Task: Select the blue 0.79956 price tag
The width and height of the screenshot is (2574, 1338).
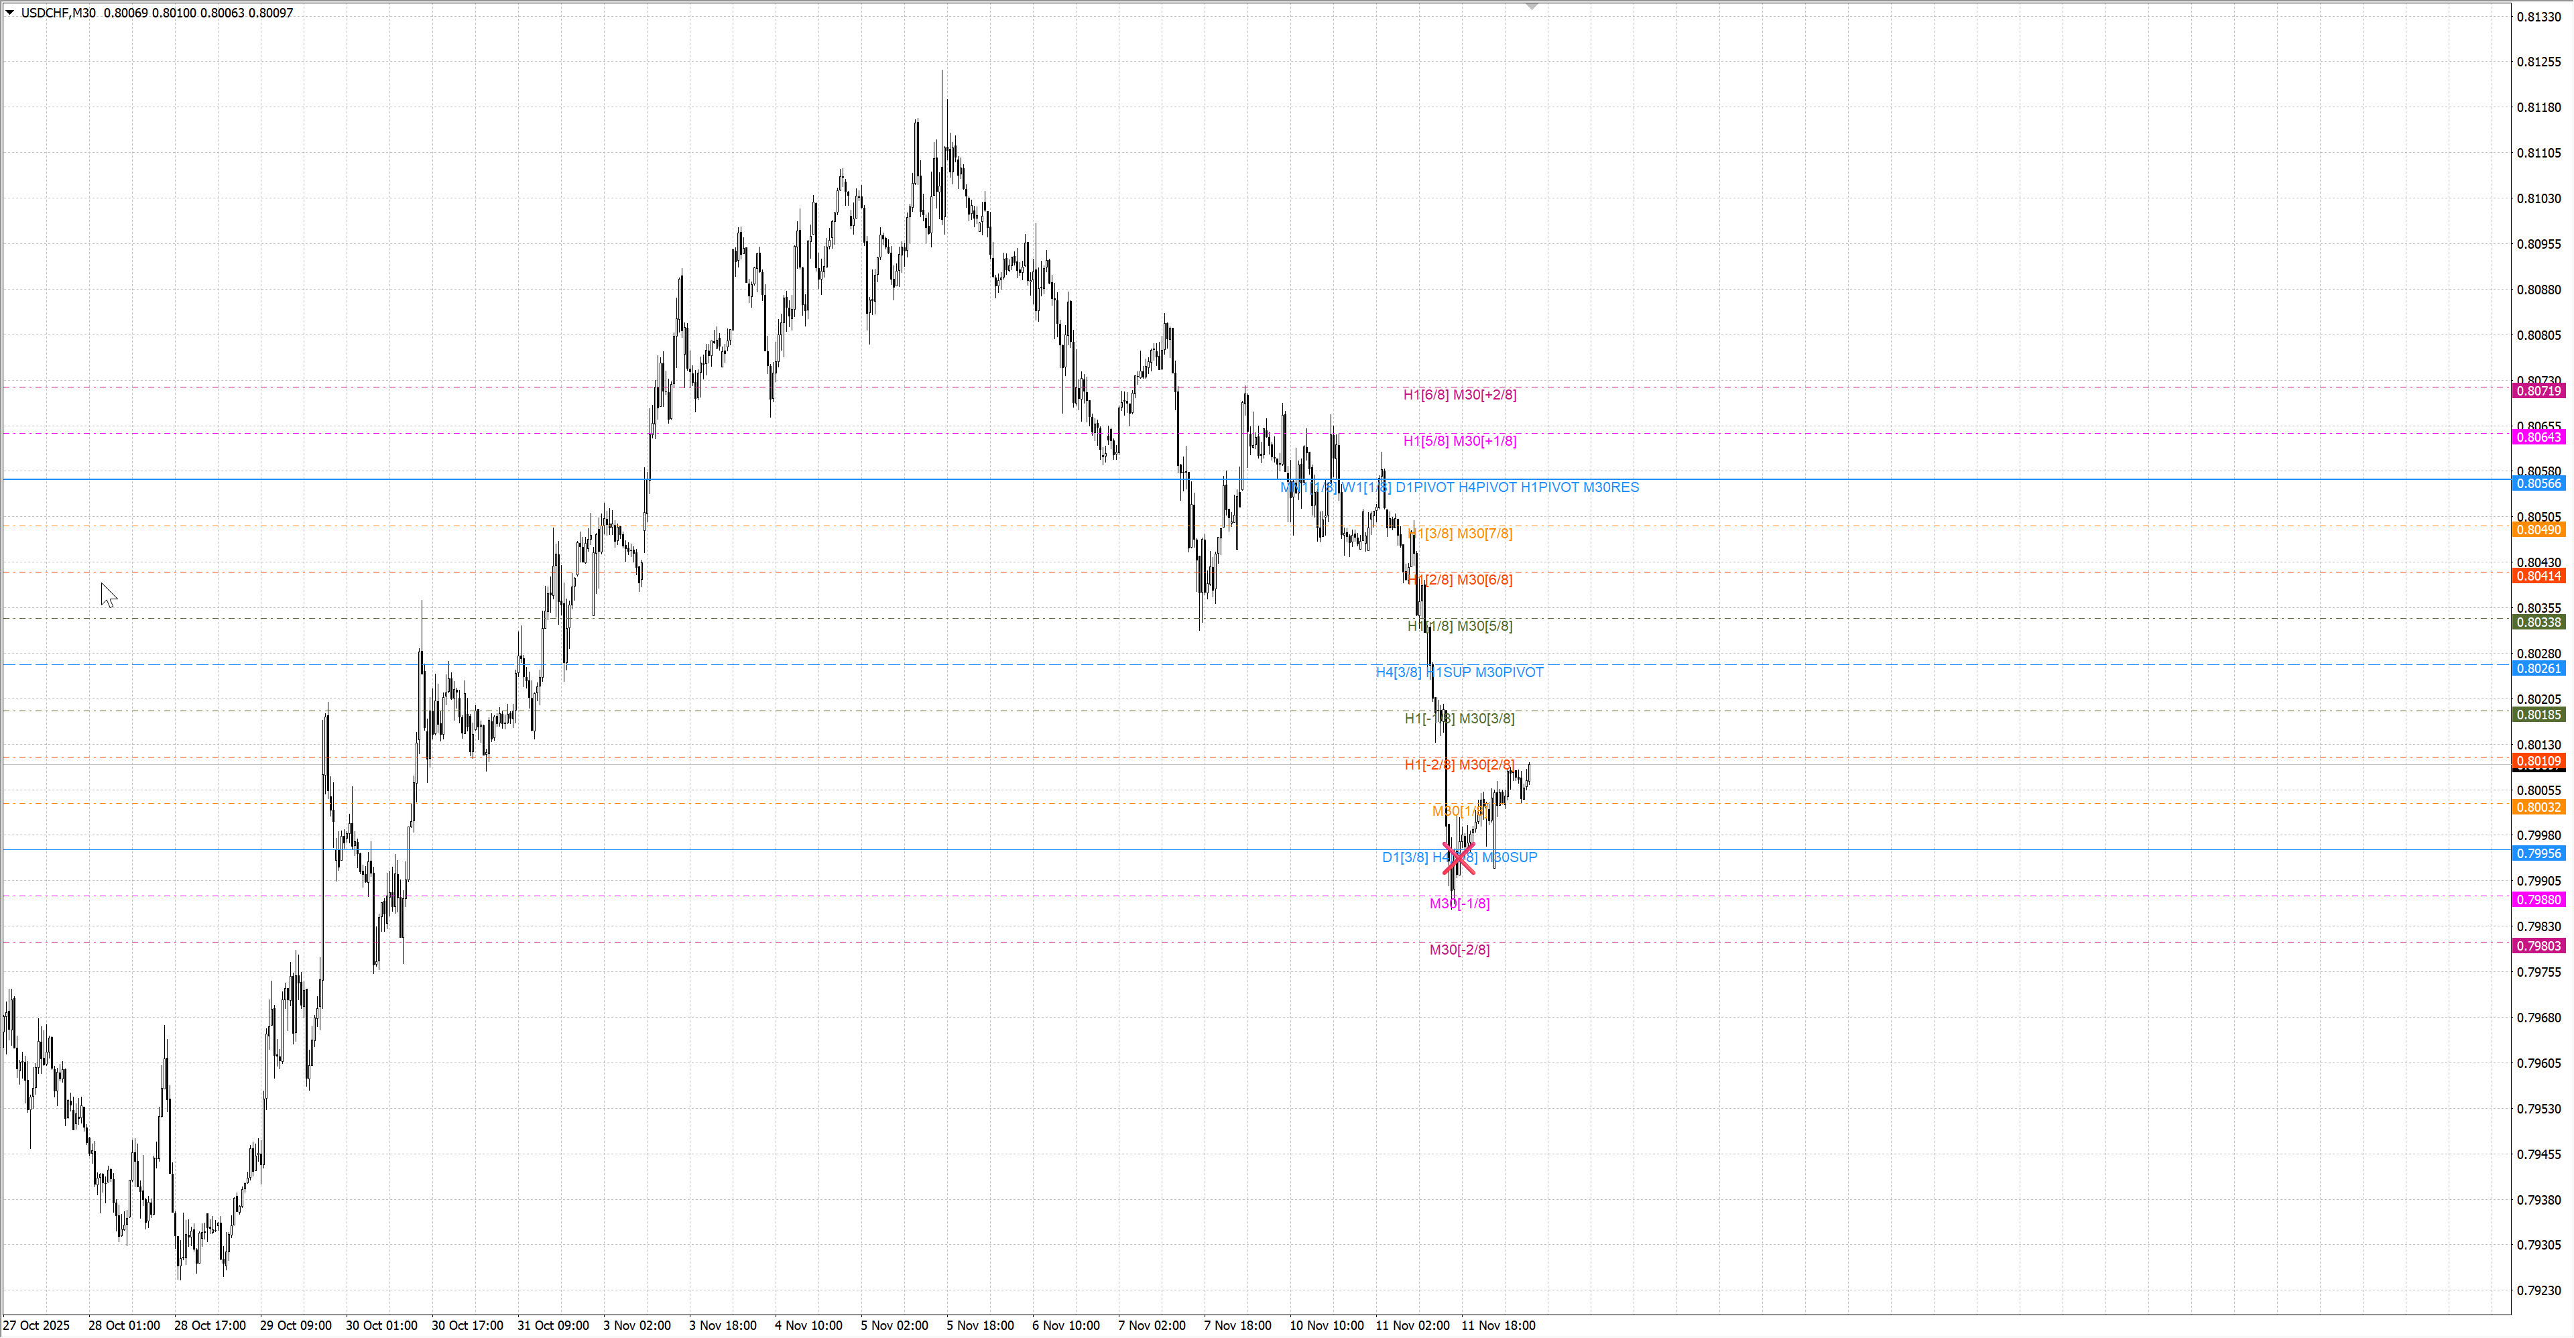Action: tap(2538, 853)
